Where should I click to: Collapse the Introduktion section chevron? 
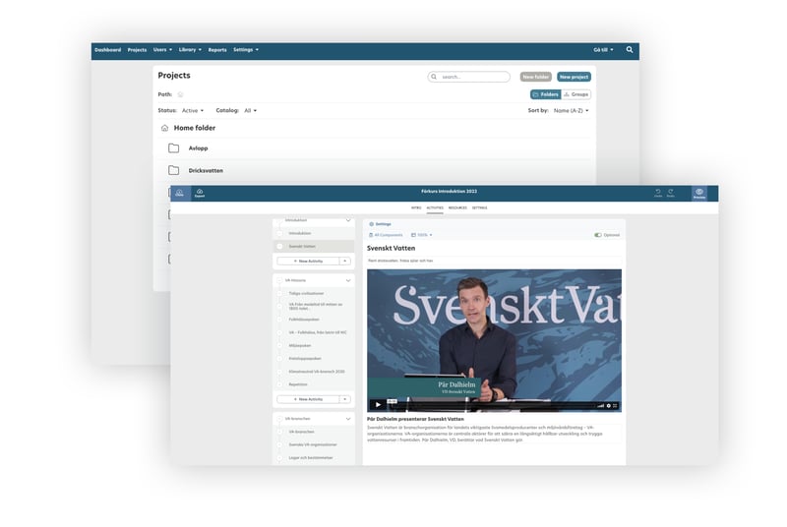(348, 220)
